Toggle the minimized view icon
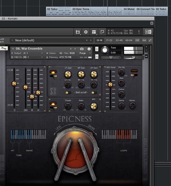The width and height of the screenshot is (171, 186). coord(102,32)
